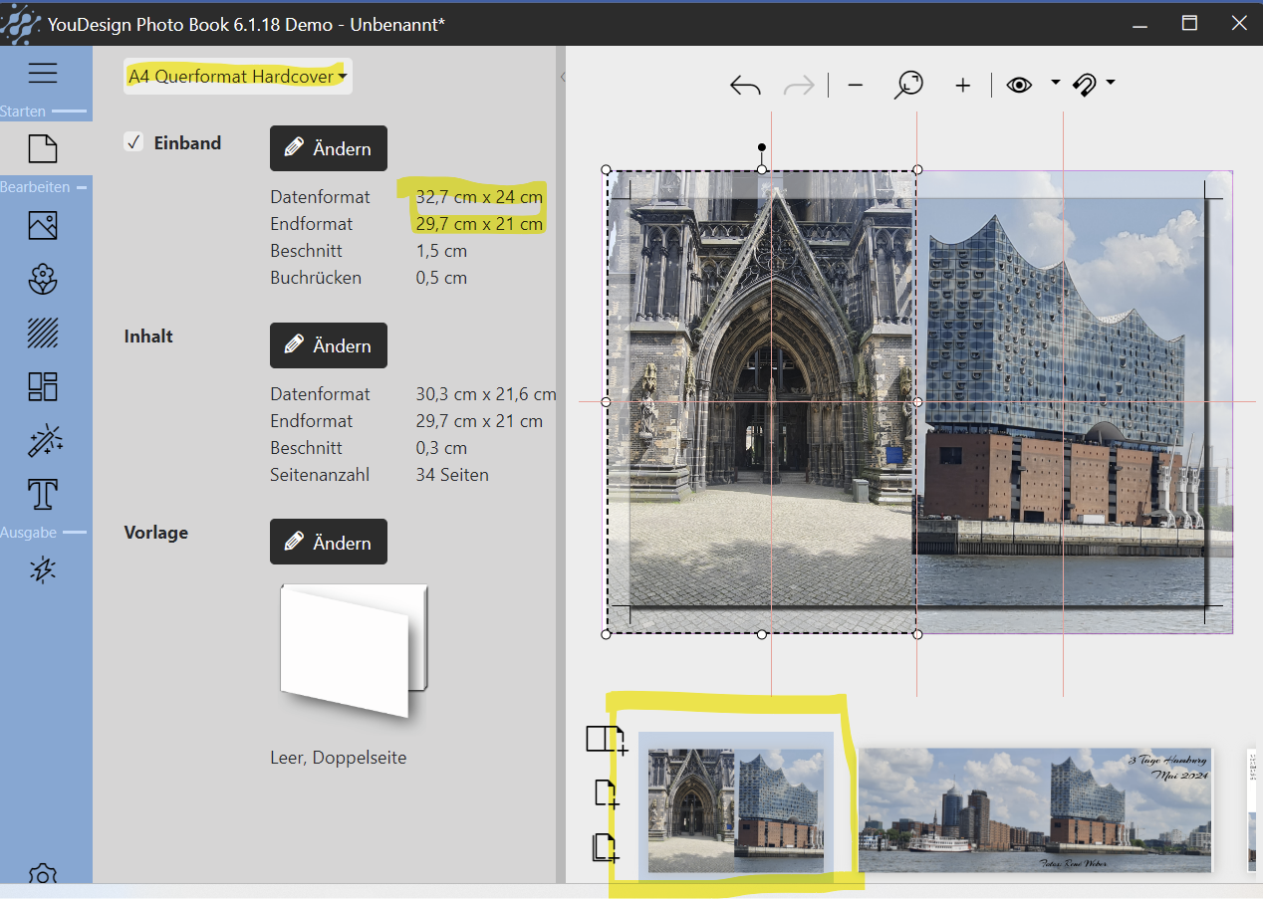
Task: Click the eye view toggle icon
Action: click(x=1019, y=86)
